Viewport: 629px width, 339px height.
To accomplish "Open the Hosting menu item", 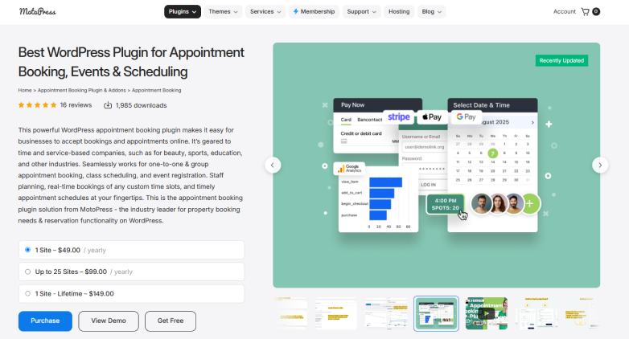I will pos(399,11).
